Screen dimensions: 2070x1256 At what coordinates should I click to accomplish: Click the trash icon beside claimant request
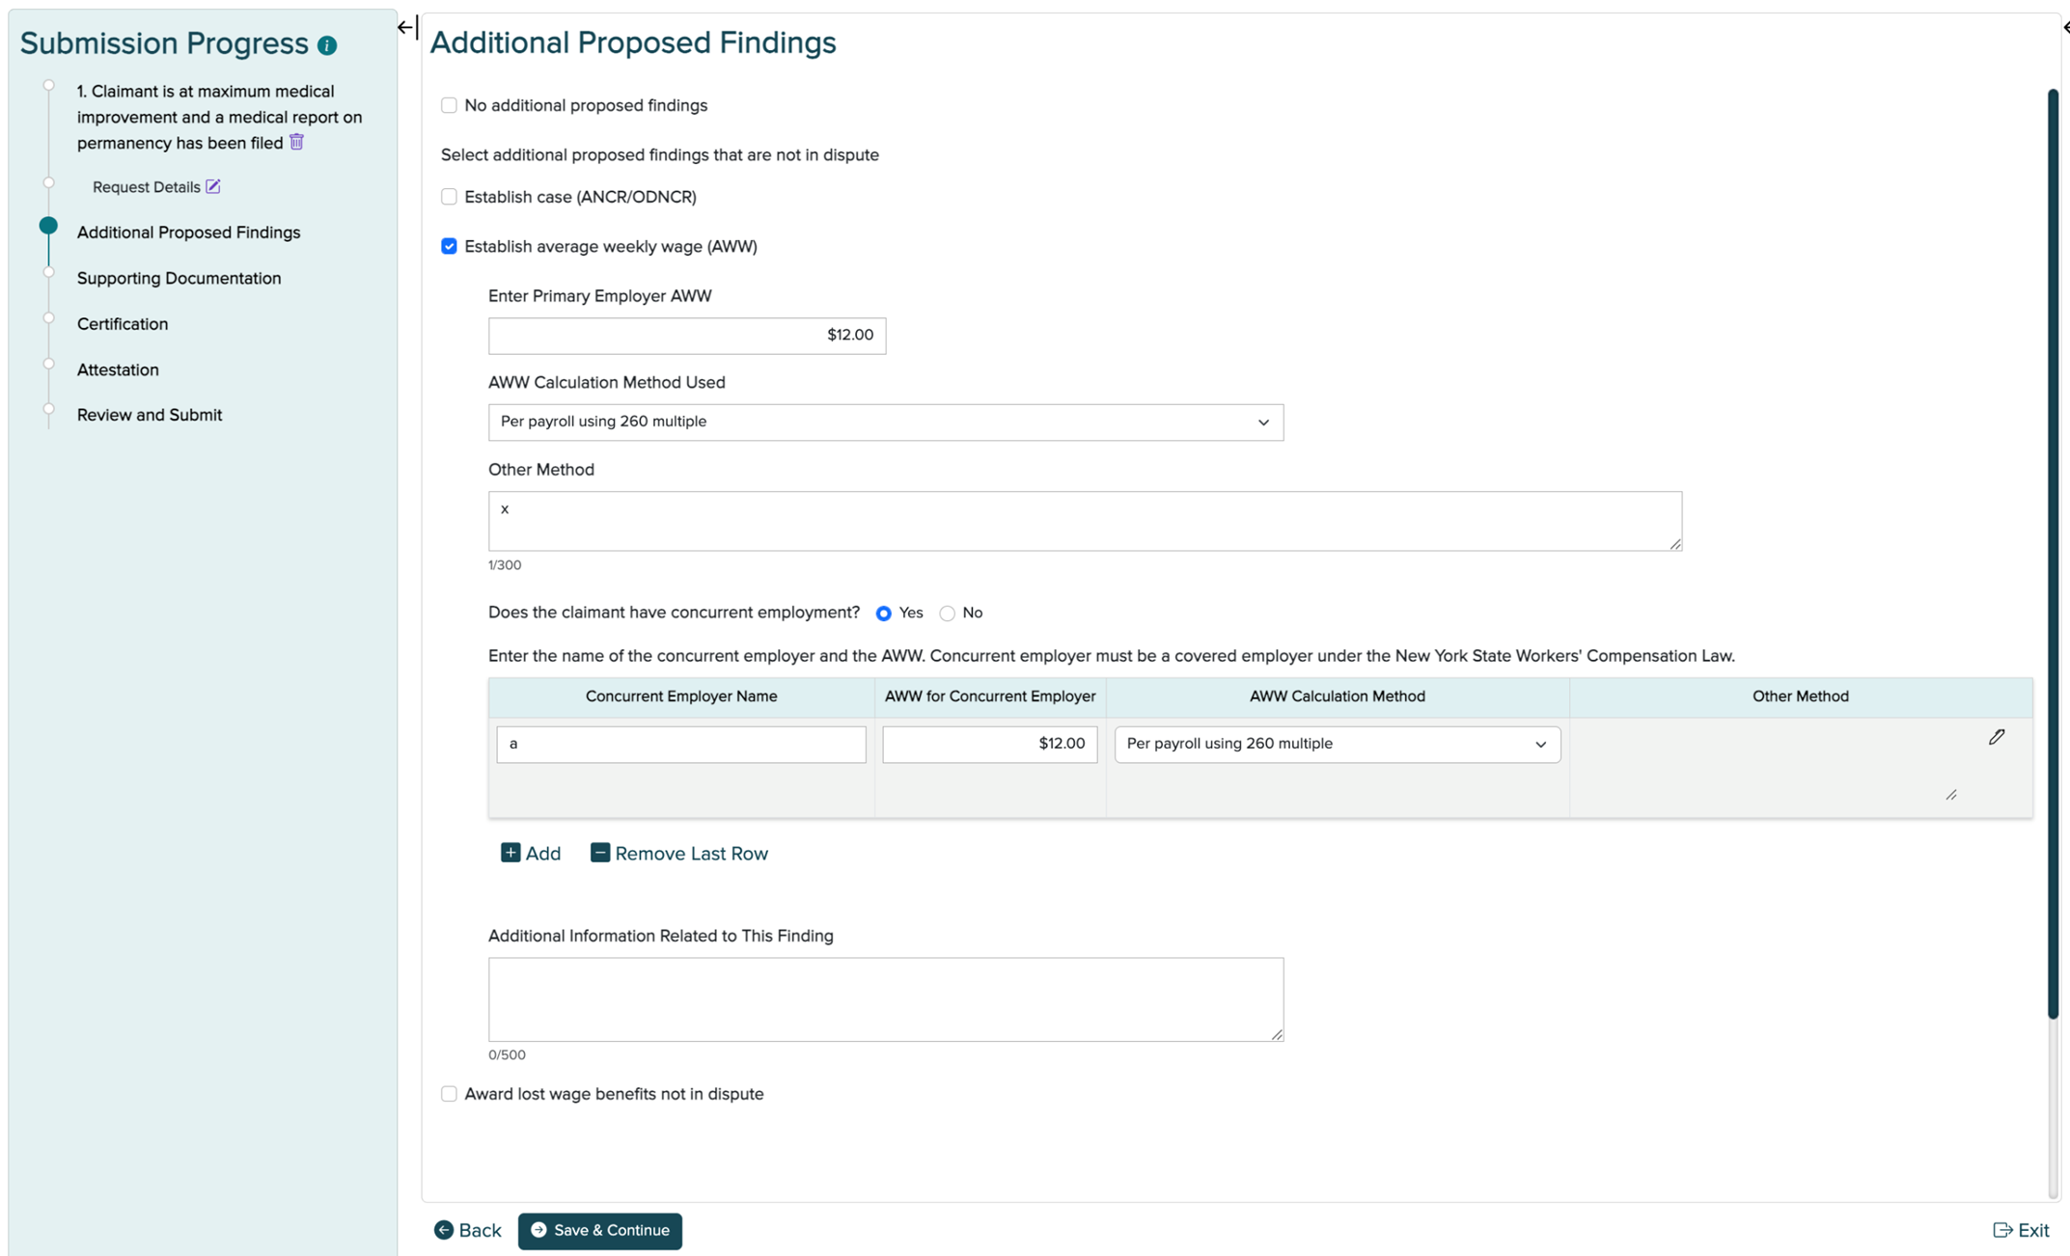click(x=297, y=142)
